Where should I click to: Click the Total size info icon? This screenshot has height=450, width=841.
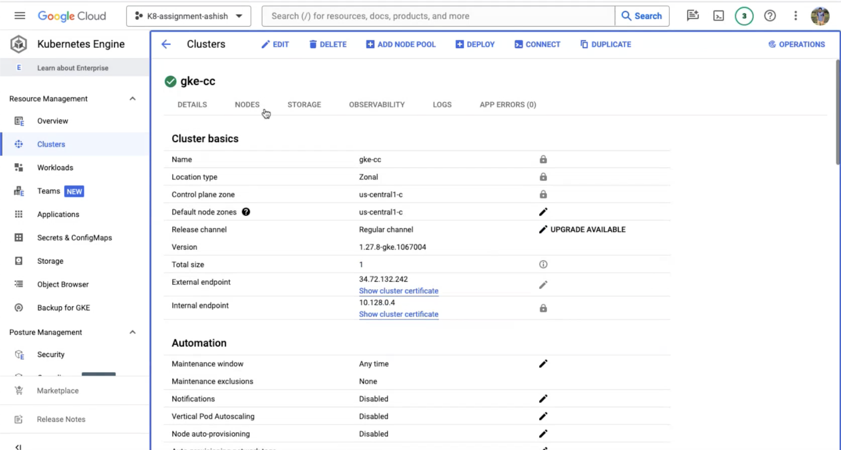(543, 265)
